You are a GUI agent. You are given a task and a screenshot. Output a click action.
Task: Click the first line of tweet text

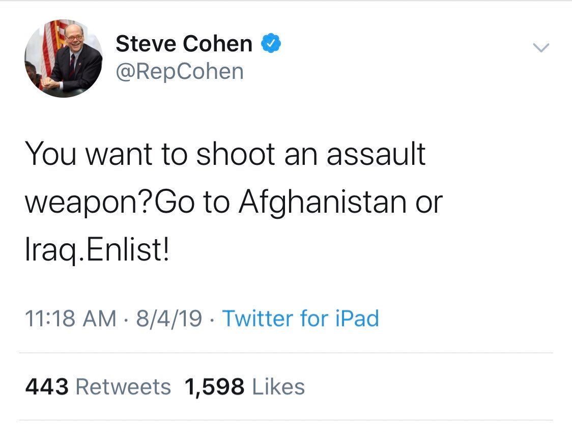click(x=225, y=154)
